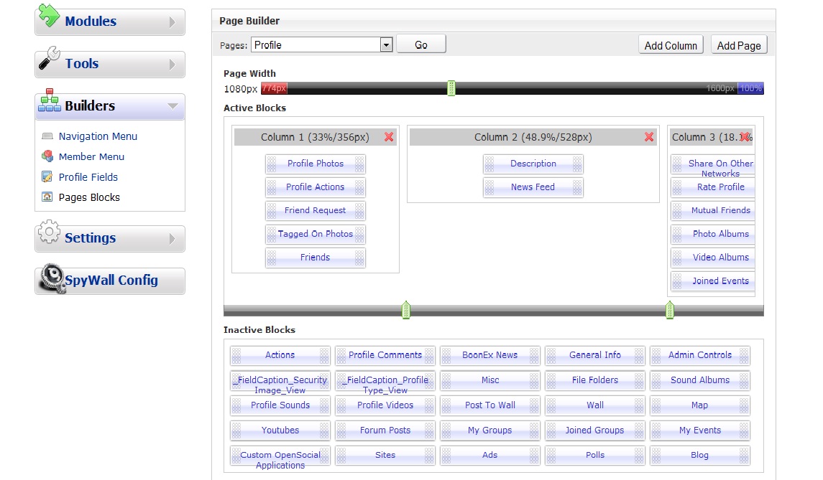Click the Page Width slider handle
823x480 pixels.
pyautogui.click(x=451, y=88)
